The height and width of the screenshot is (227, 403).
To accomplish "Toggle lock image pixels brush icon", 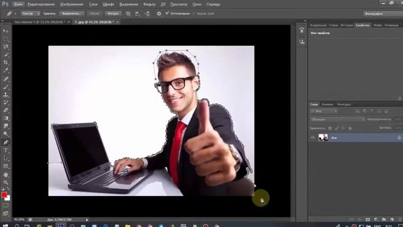I will 337,128.
